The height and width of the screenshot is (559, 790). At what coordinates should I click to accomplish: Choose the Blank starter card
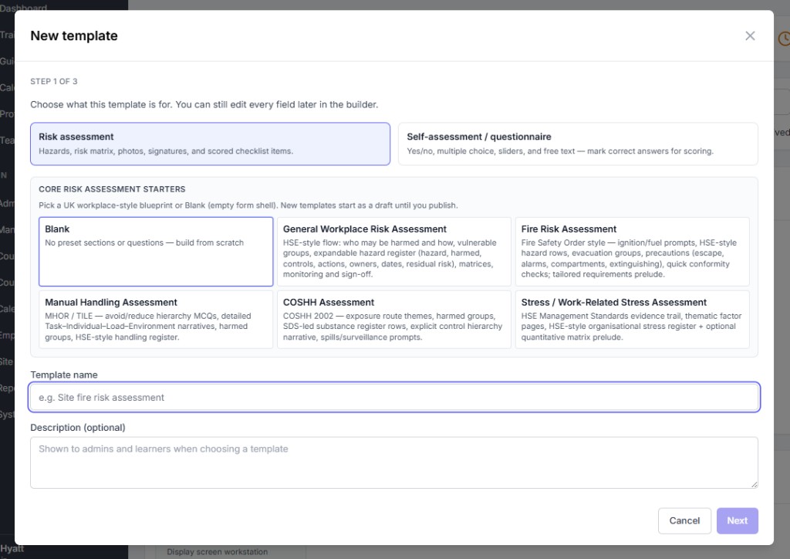click(x=156, y=252)
